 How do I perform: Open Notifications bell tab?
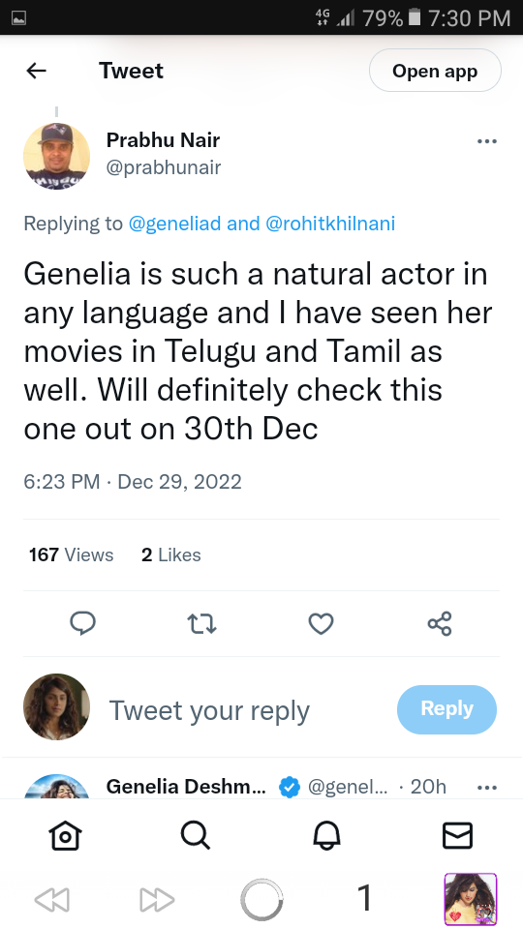pos(326,836)
